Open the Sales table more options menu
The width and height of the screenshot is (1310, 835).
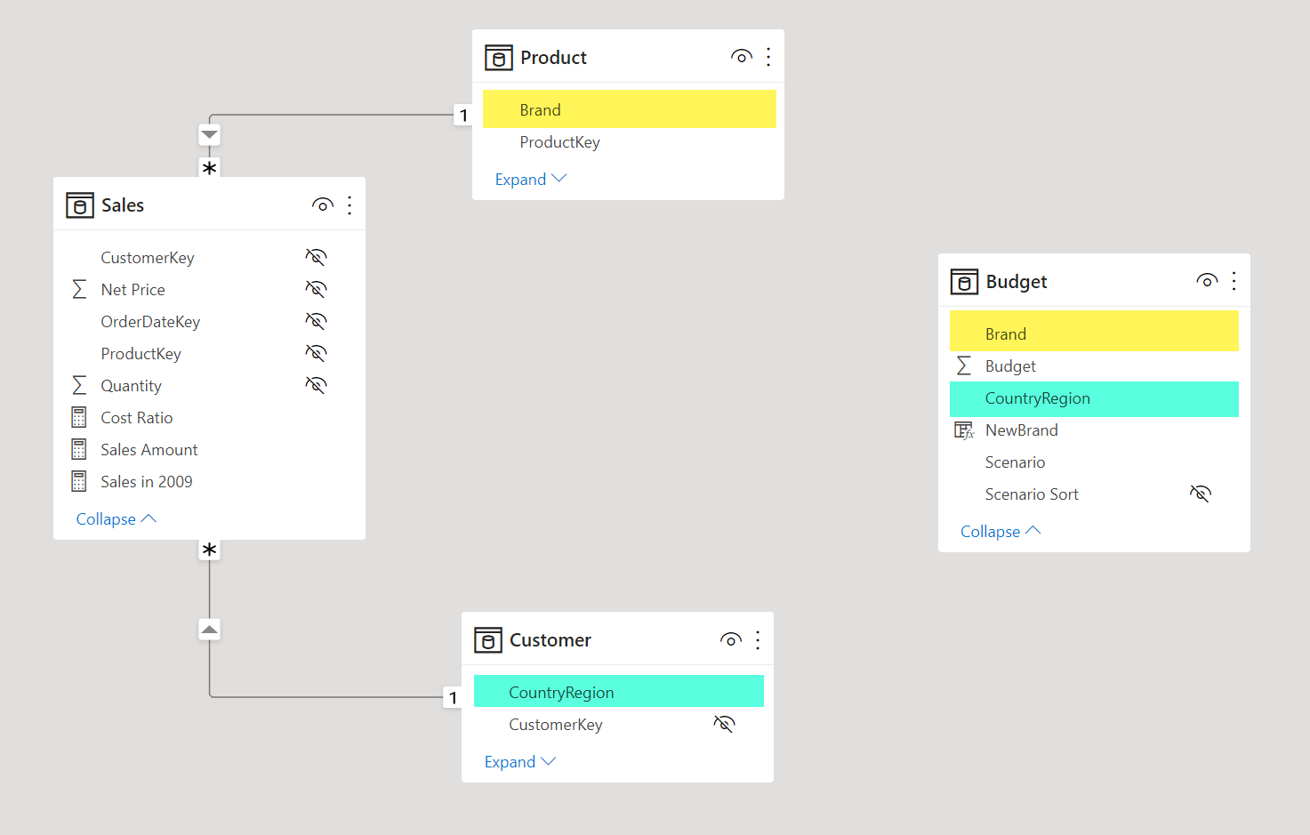[350, 205]
